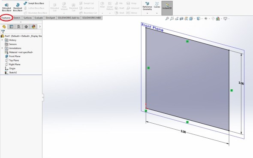Click Dynamic Annotation Views icon
253x158 pixels.
pyautogui.click(x=187, y=19)
